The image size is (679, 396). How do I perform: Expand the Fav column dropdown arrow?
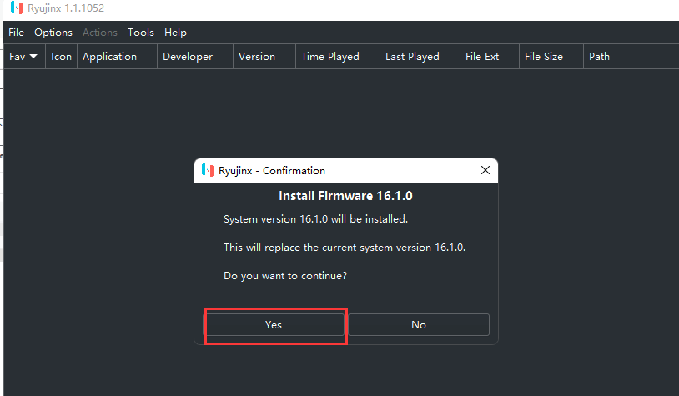[33, 57]
